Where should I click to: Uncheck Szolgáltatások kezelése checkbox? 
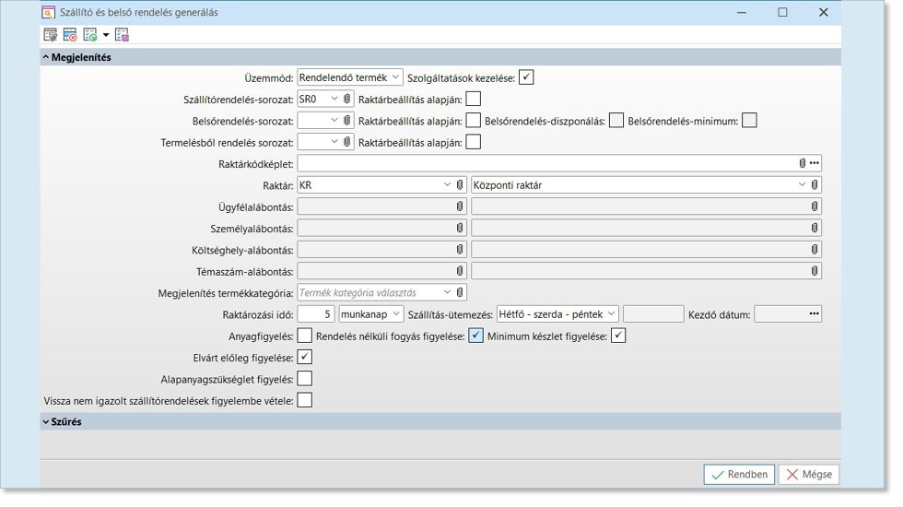click(526, 77)
